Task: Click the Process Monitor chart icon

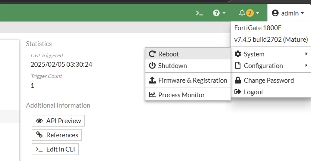Action: [x=152, y=95]
